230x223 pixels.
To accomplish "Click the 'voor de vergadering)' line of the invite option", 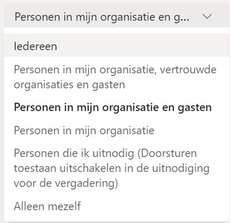I will coord(66,183).
